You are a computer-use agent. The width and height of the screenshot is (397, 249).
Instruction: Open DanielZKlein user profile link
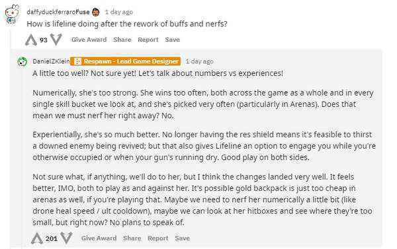pyautogui.click(x=51, y=61)
